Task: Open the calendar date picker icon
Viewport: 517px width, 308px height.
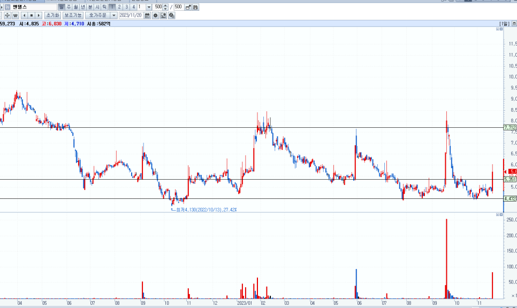Action: tap(147, 16)
